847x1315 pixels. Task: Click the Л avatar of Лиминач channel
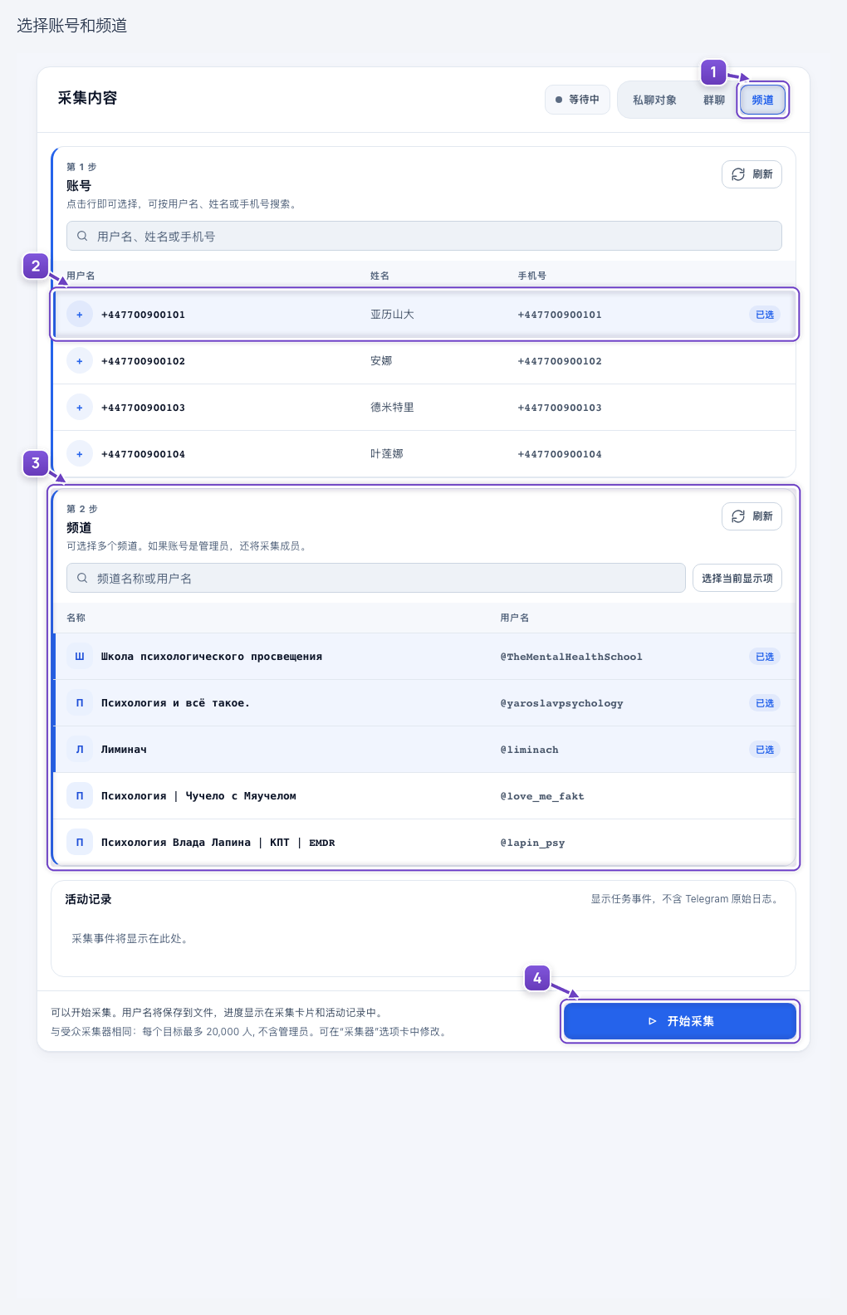80,750
